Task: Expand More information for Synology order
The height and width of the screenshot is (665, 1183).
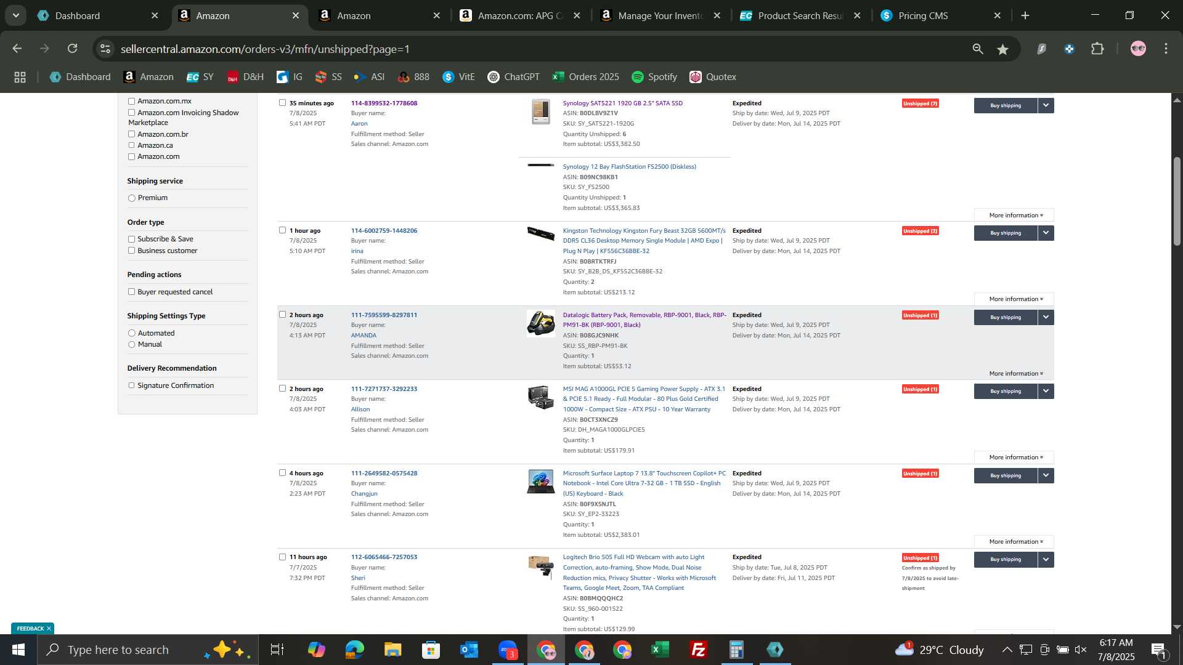Action: 1014,215
